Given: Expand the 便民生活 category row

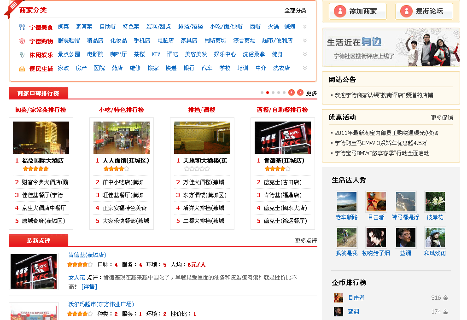Looking at the screenshot, I should coord(305,68).
